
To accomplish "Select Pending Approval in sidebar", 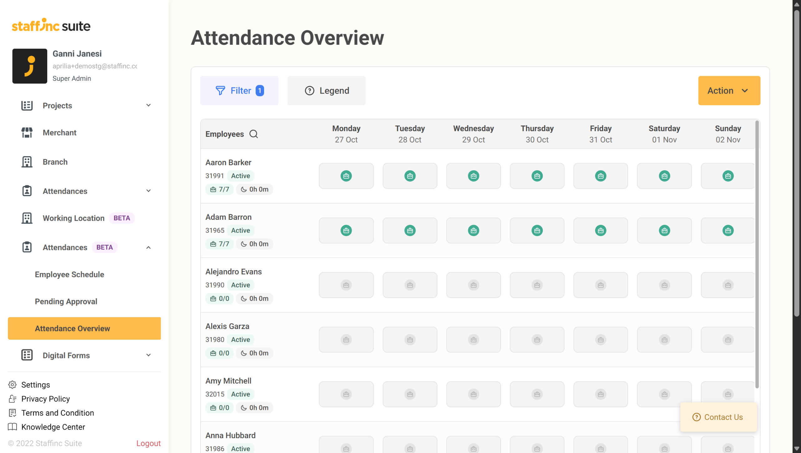I will point(66,301).
